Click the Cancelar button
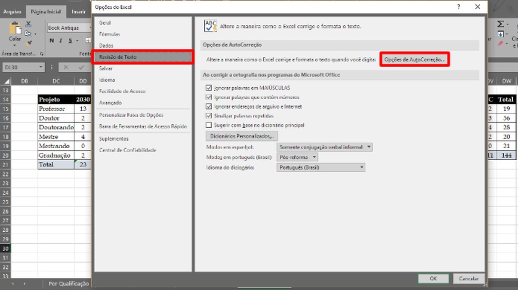The height and width of the screenshot is (290, 518). point(469,278)
